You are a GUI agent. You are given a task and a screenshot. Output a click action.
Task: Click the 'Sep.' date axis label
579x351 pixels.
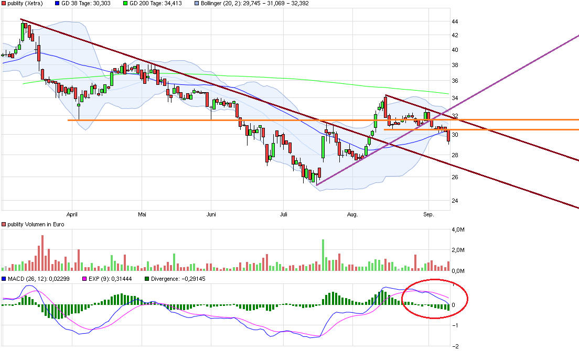tap(428, 215)
